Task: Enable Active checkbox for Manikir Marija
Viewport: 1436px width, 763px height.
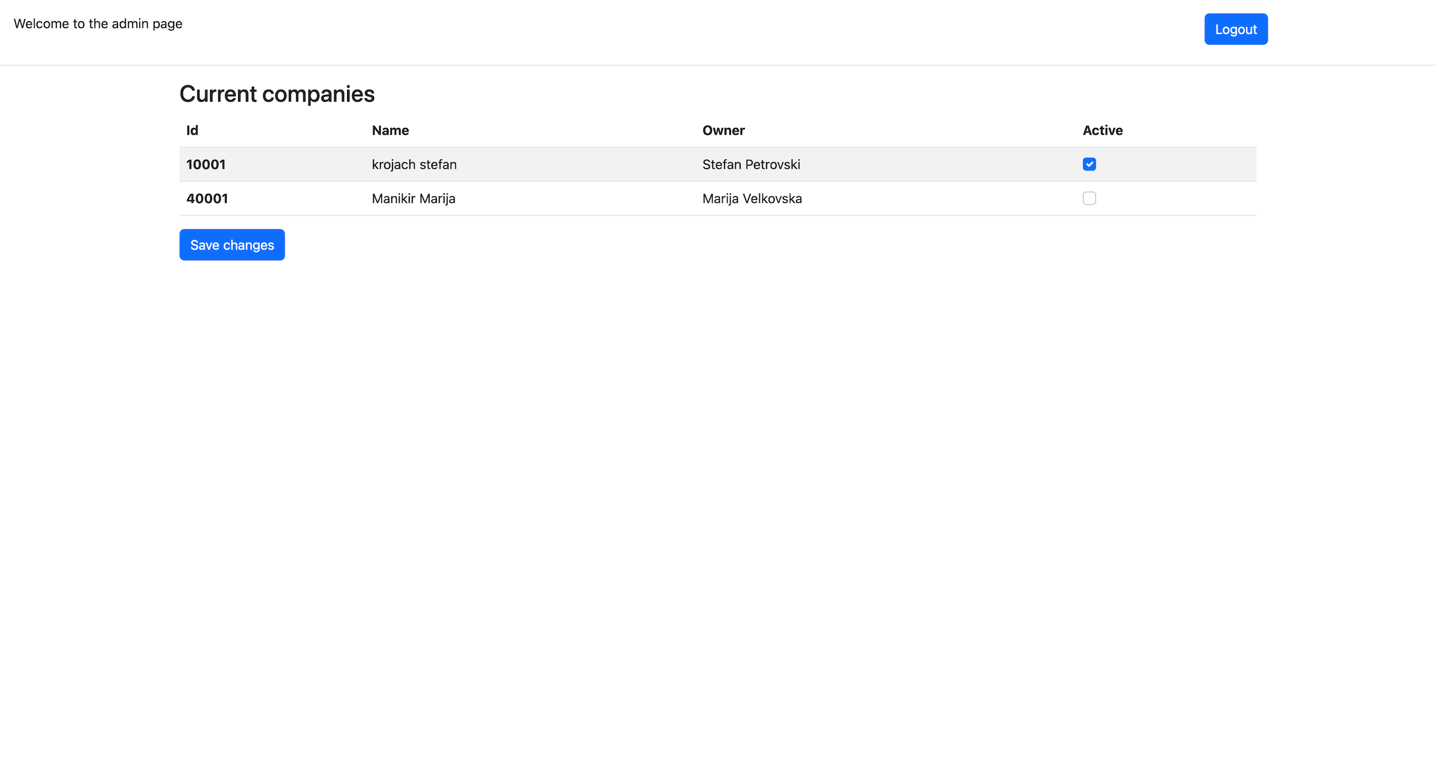Action: [1089, 198]
